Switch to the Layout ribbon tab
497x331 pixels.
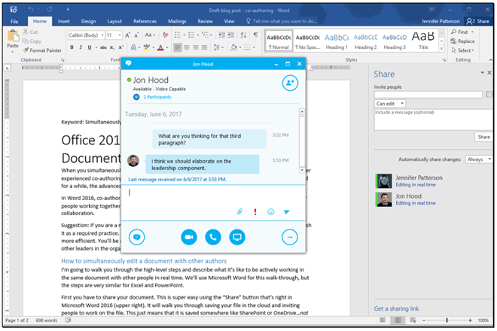point(114,21)
